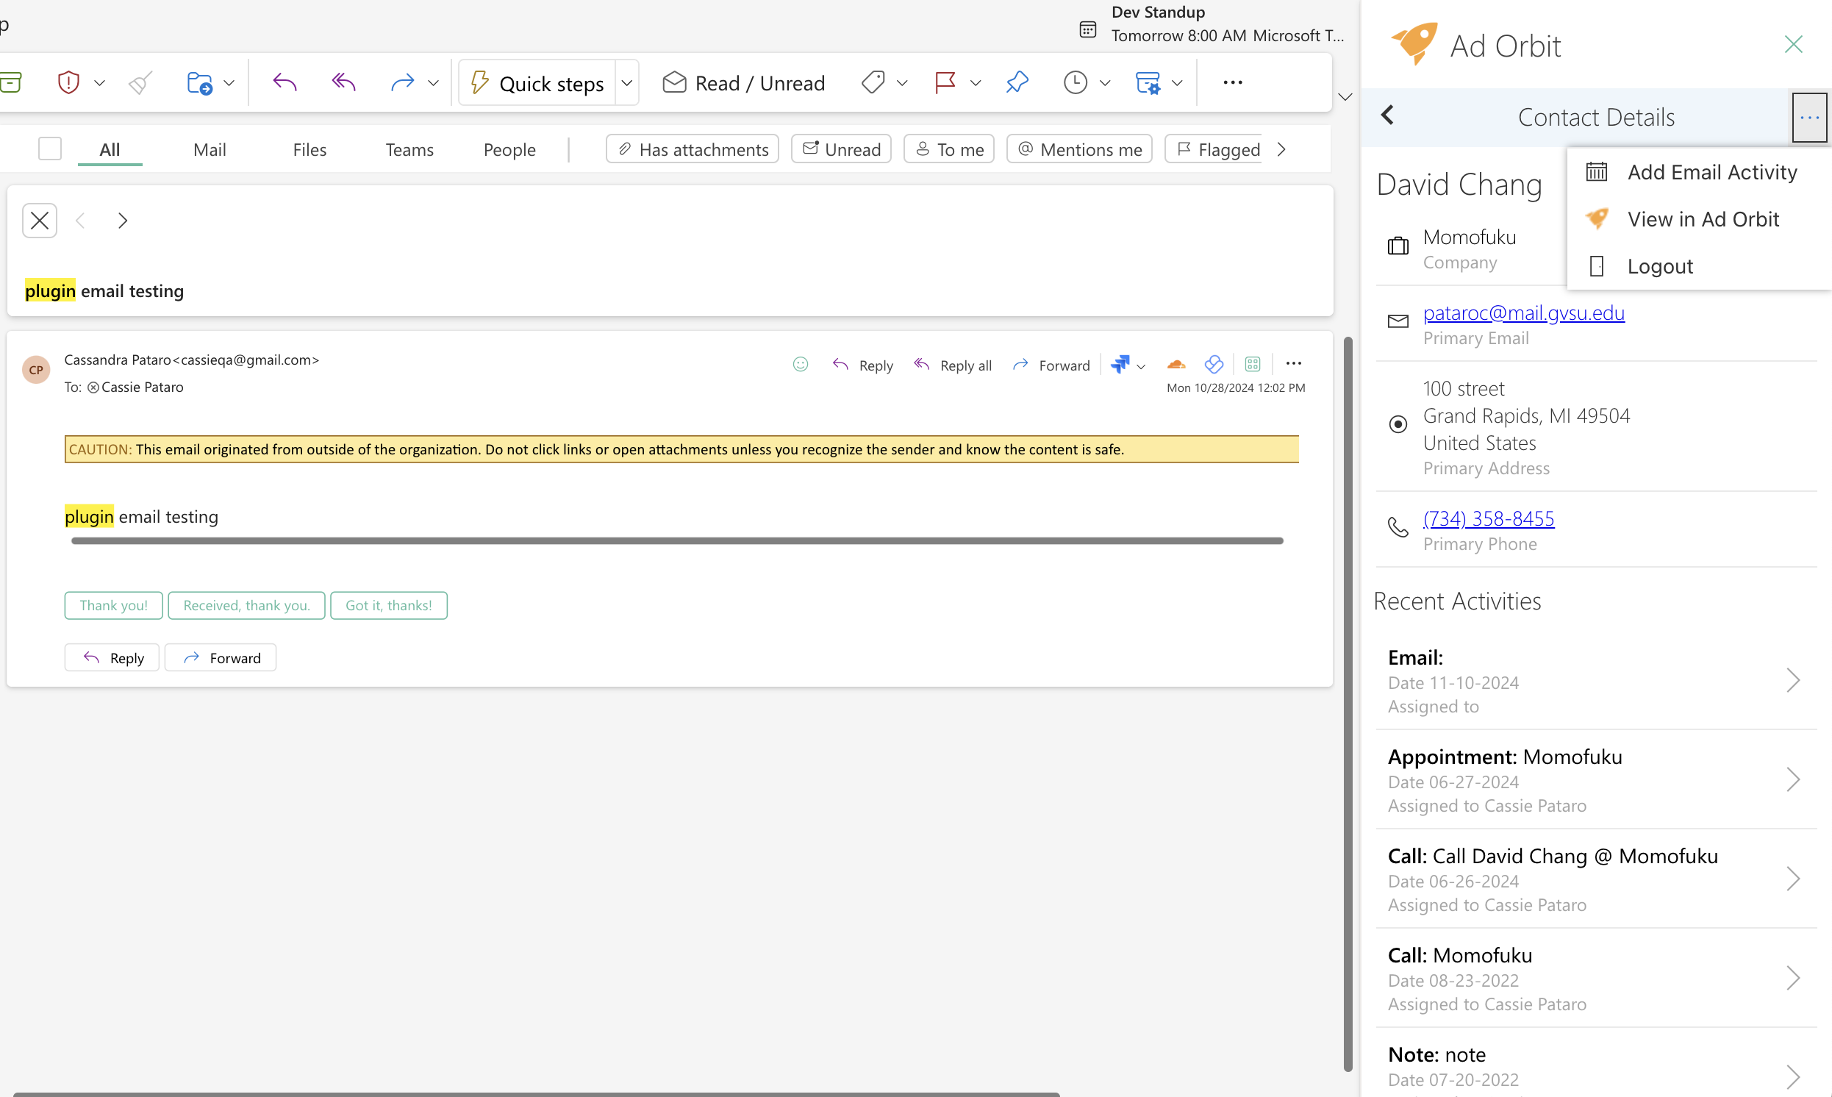Toggle the To me filter chip
Image resolution: width=1832 pixels, height=1097 pixels.
point(949,149)
